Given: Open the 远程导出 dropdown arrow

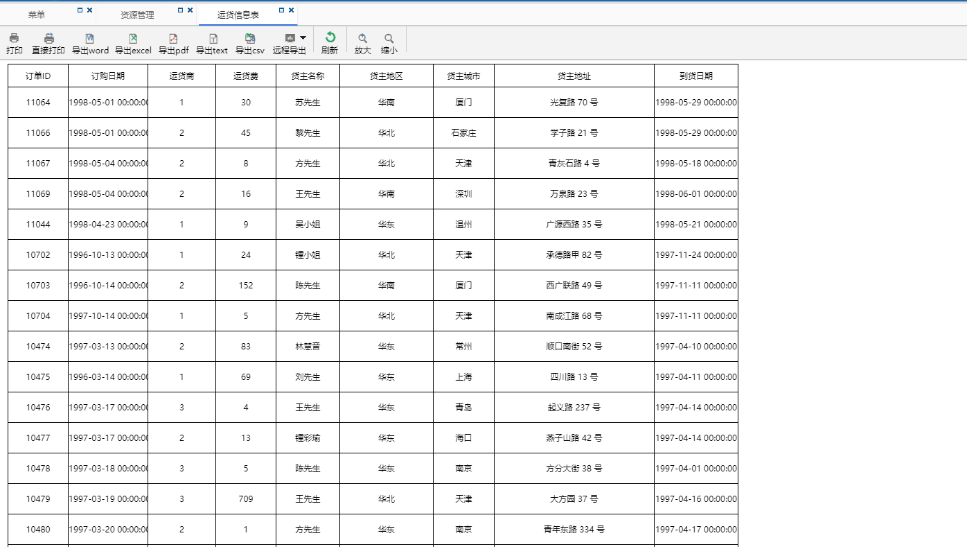Looking at the screenshot, I should 303,38.
